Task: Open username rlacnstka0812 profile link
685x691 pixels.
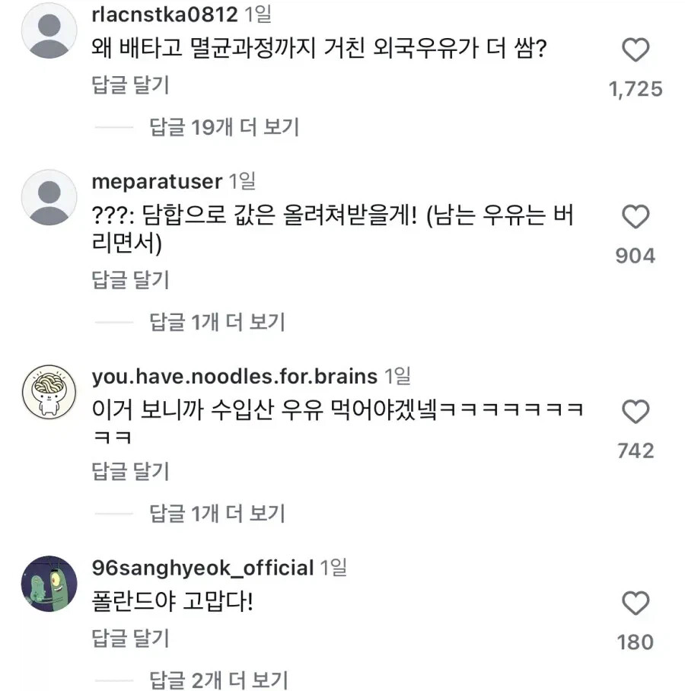Action: coord(164,14)
